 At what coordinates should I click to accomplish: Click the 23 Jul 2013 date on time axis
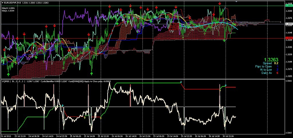[6, 136]
